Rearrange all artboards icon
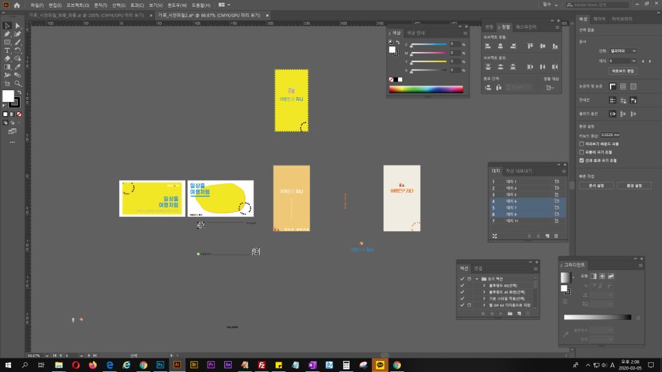The width and height of the screenshot is (662, 372). click(494, 236)
